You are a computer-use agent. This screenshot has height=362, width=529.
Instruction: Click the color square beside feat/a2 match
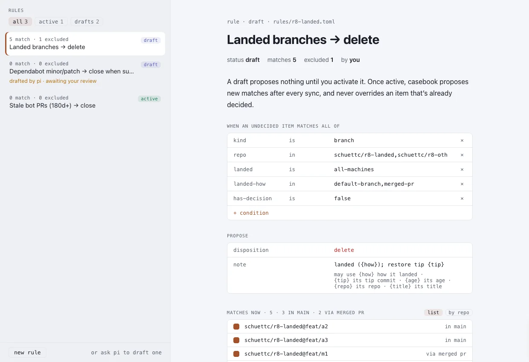236,327
